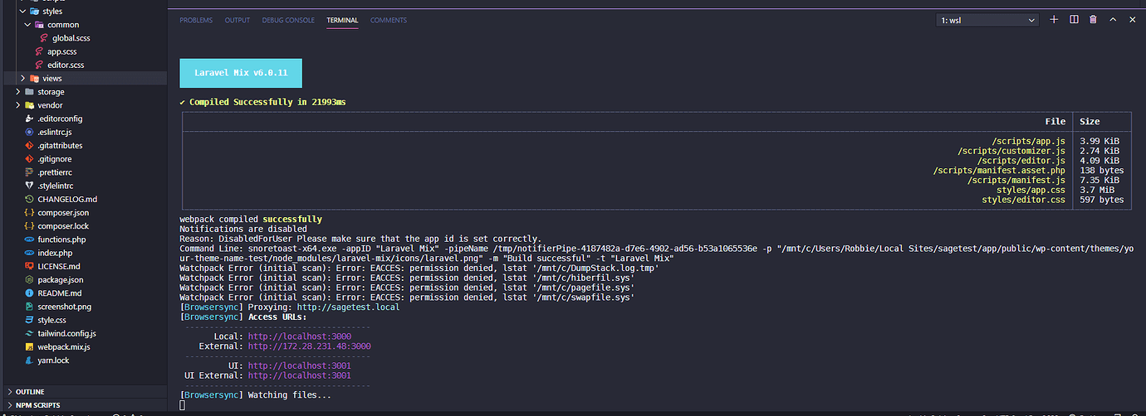Open the wsl terminal selector dropdown

pos(987,20)
